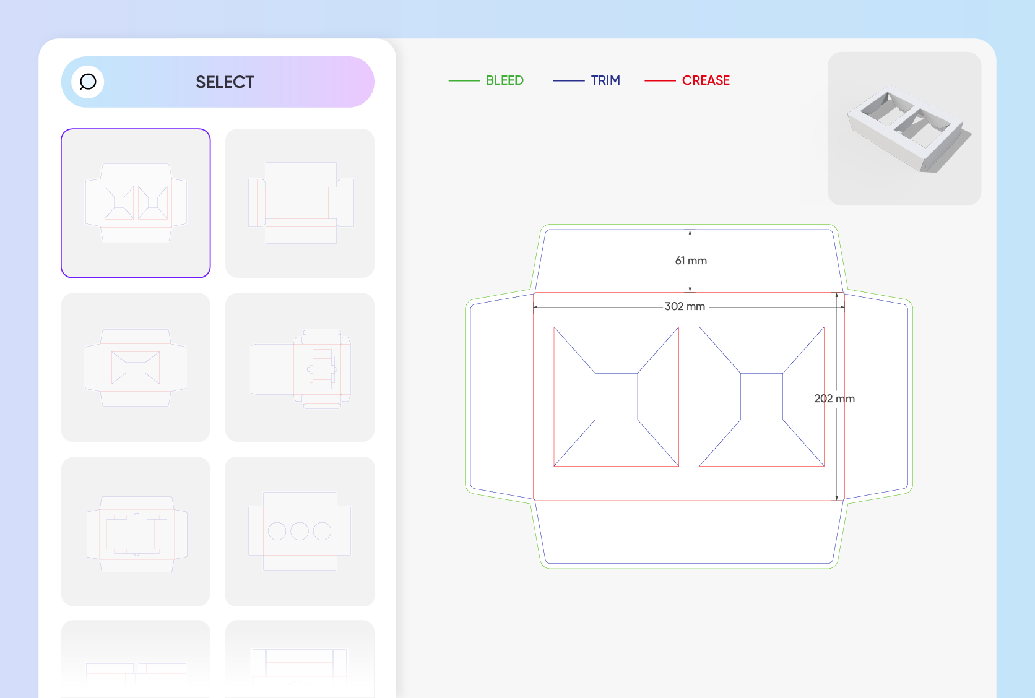Open the 3D box preview image
Screen dimensions: 1035x698
click(x=904, y=129)
